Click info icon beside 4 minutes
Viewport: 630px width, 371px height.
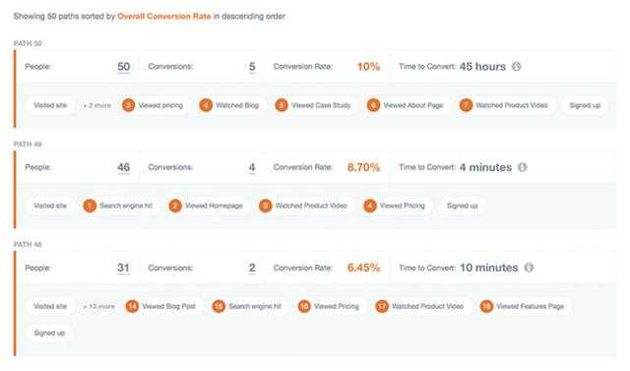click(522, 167)
